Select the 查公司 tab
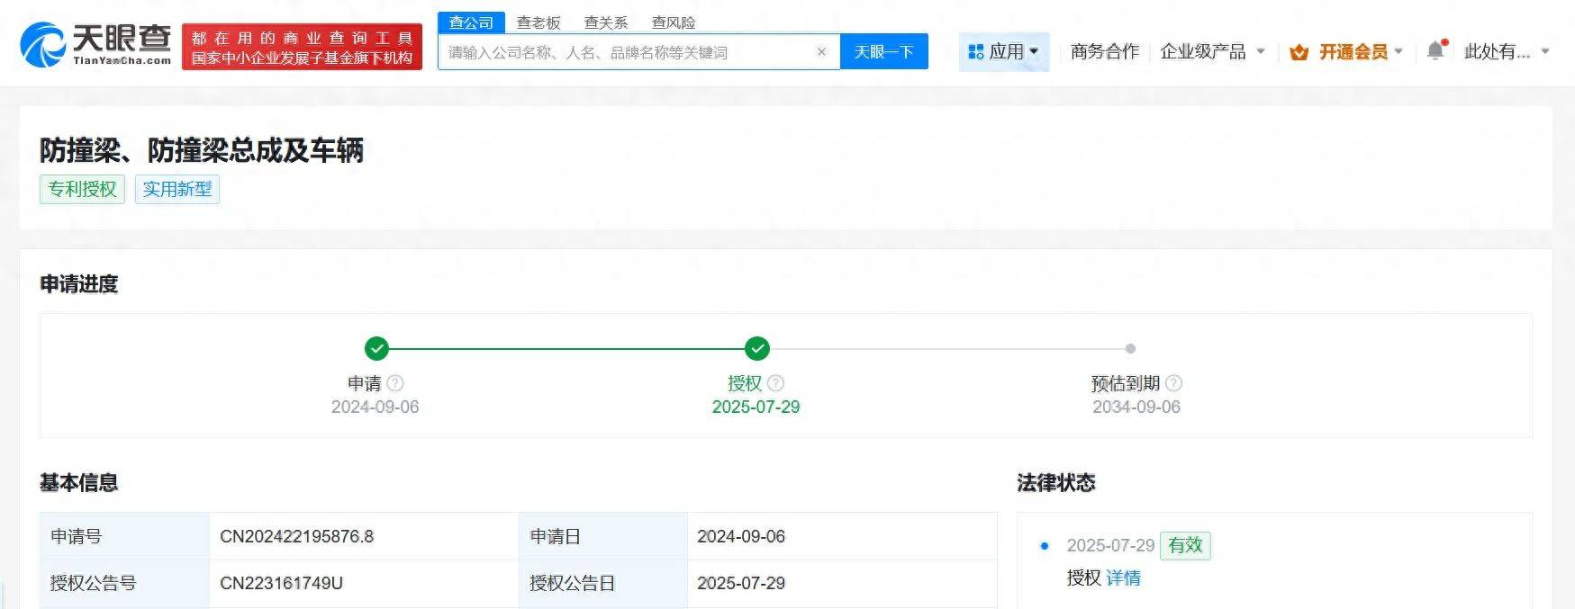The height and width of the screenshot is (609, 1575). [x=471, y=22]
